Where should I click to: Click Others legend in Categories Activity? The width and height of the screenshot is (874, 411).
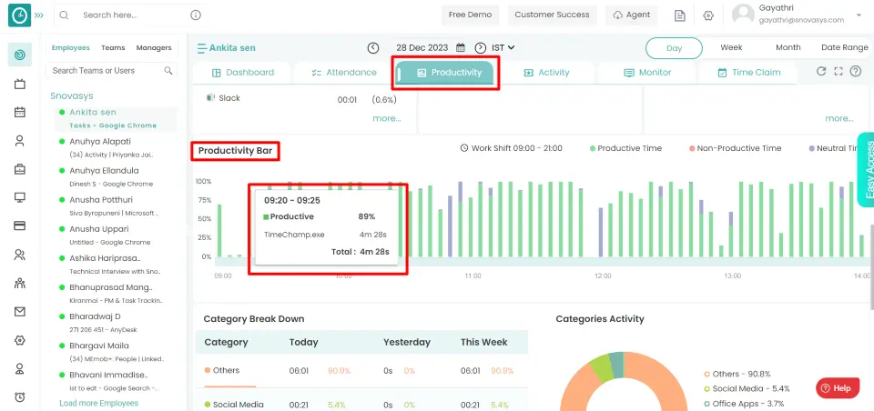click(x=739, y=375)
